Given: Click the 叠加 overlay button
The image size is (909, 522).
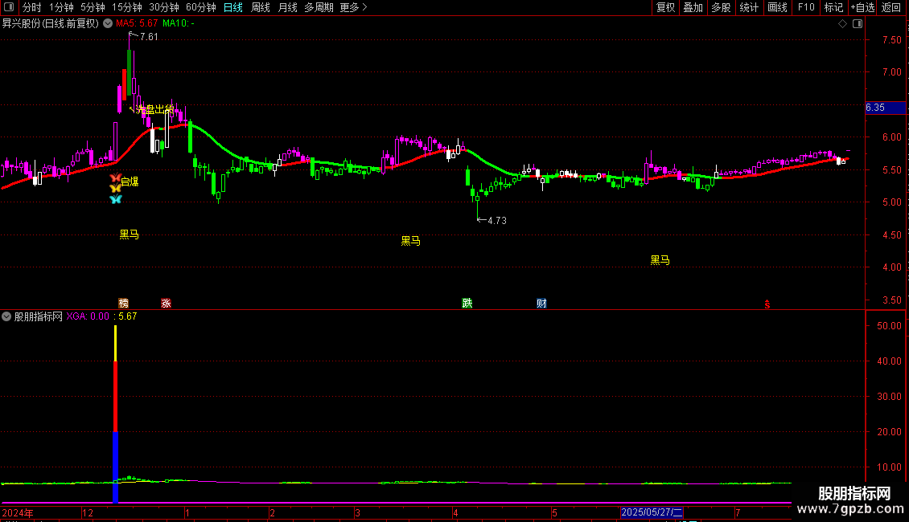Looking at the screenshot, I should pyautogui.click(x=693, y=7).
